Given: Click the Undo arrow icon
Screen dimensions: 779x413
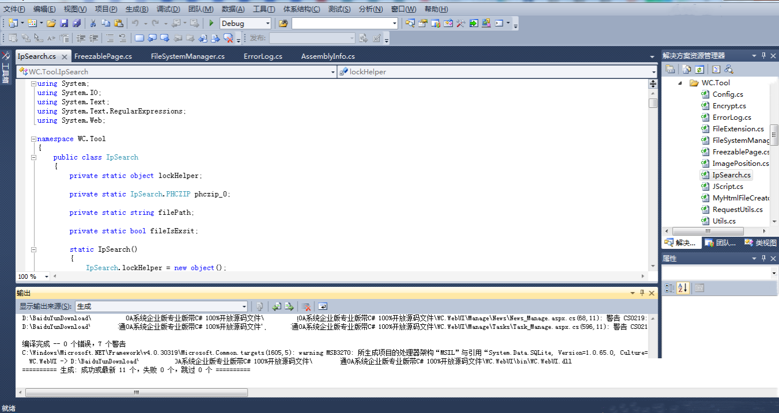Looking at the screenshot, I should 135,23.
